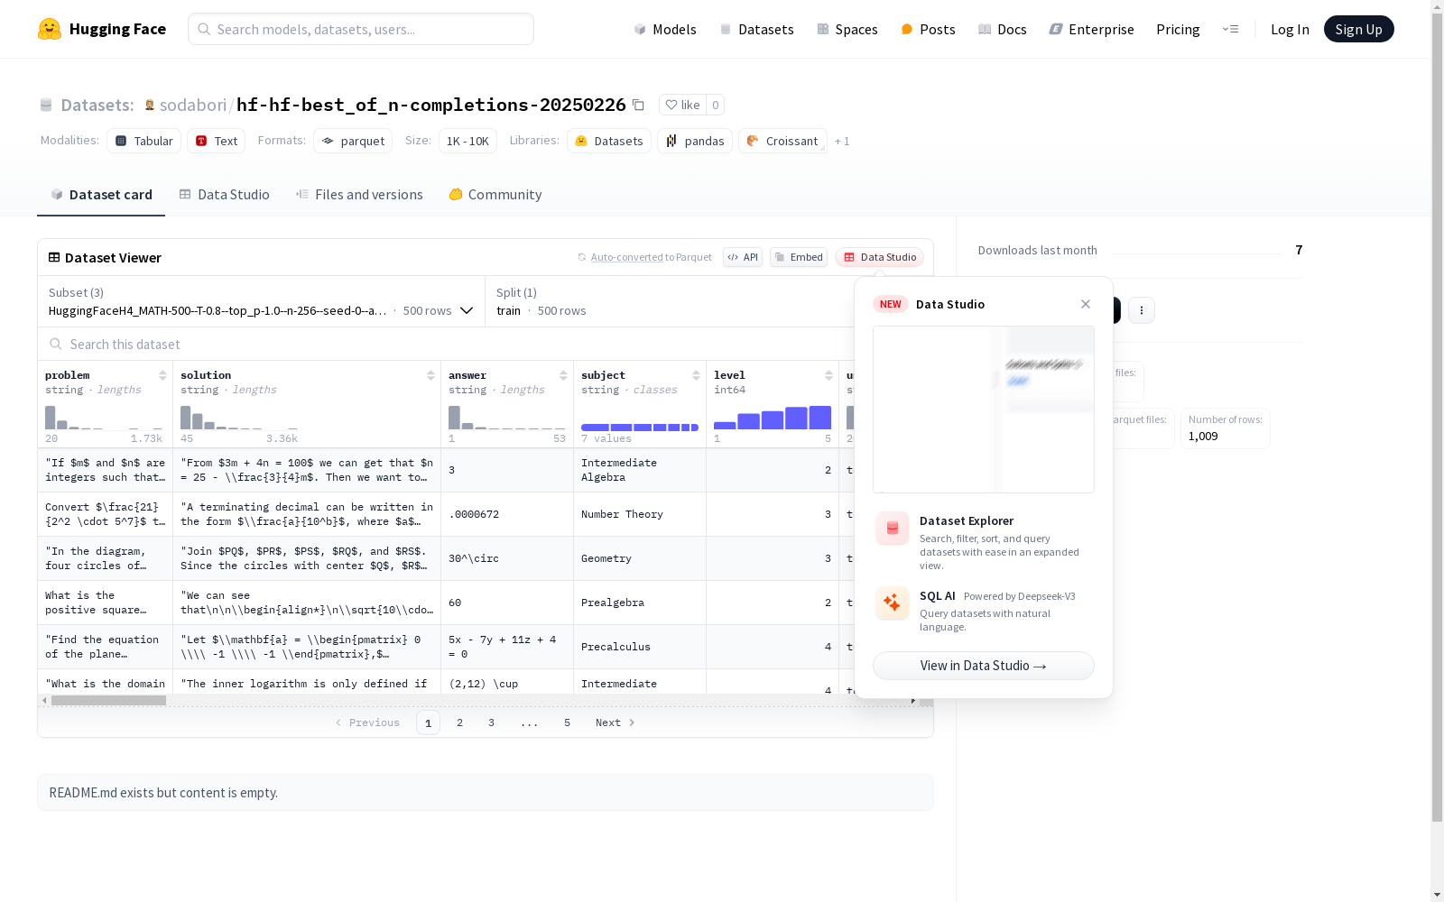Screen dimensions: 1444x902
Task: Click the subject classes distribution bar
Action: pyautogui.click(x=640, y=428)
